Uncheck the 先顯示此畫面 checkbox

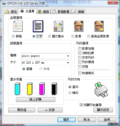coord(81,105)
